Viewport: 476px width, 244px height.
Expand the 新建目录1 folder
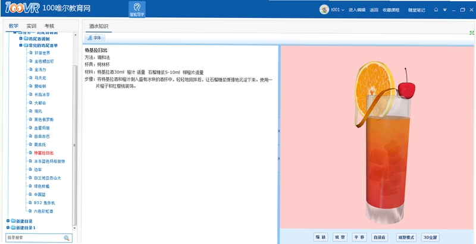pos(8,227)
